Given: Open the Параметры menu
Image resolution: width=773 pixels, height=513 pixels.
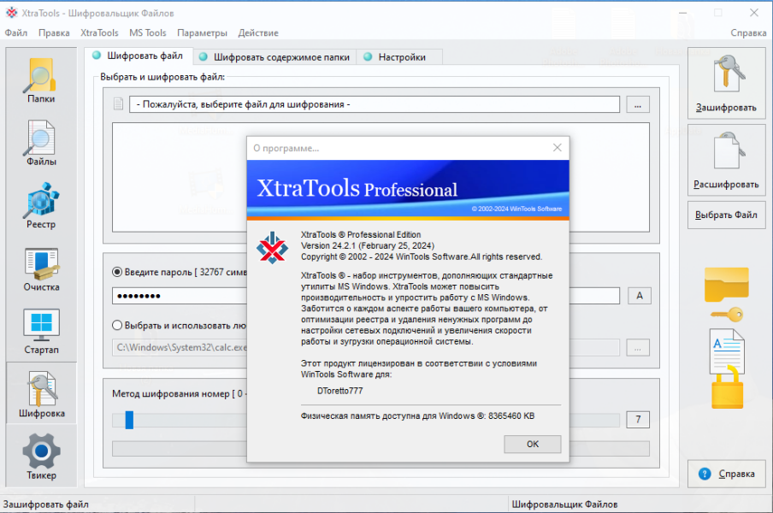Looking at the screenshot, I should pyautogui.click(x=202, y=33).
